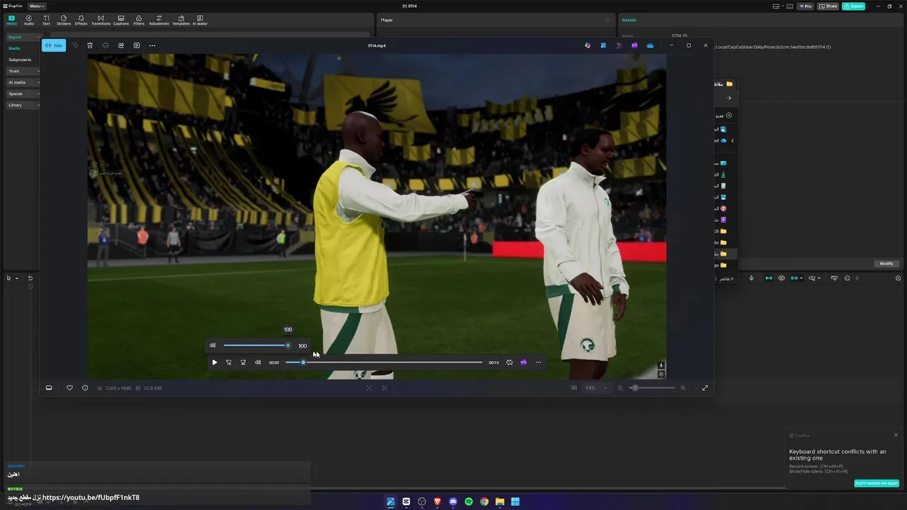Click the speaker icon in volume popup
Screen dimensions: 907x510
[213, 346]
